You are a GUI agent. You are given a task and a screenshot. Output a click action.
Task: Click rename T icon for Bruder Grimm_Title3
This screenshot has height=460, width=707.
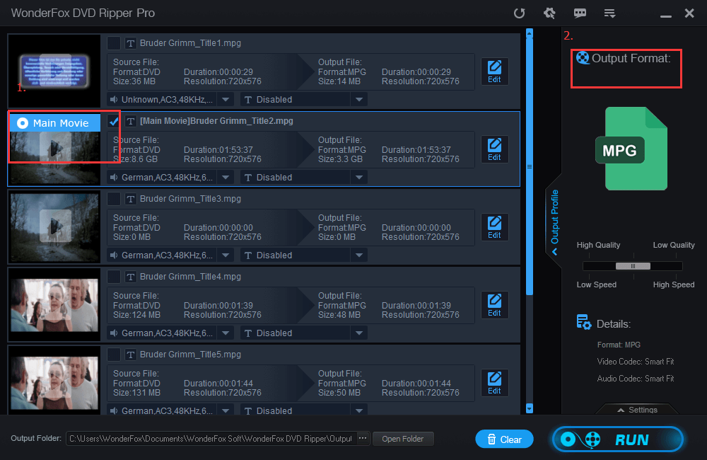[131, 199]
